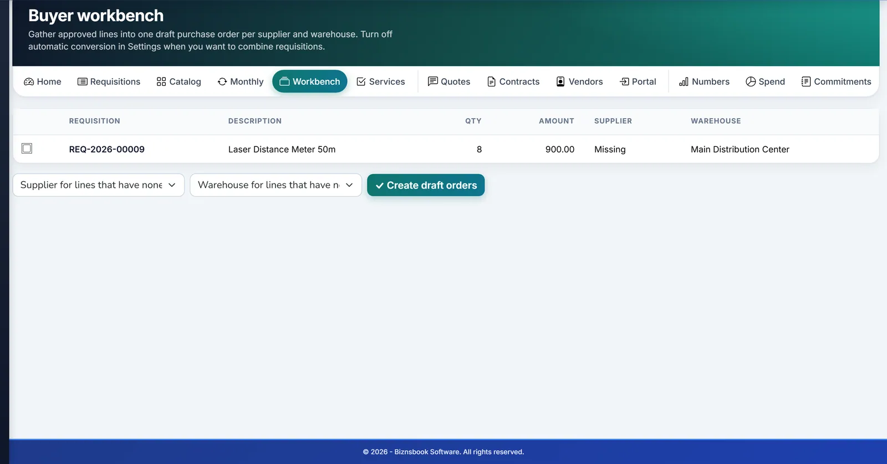Click the Requisitions list icon
The height and width of the screenshot is (464, 887).
tap(82, 81)
